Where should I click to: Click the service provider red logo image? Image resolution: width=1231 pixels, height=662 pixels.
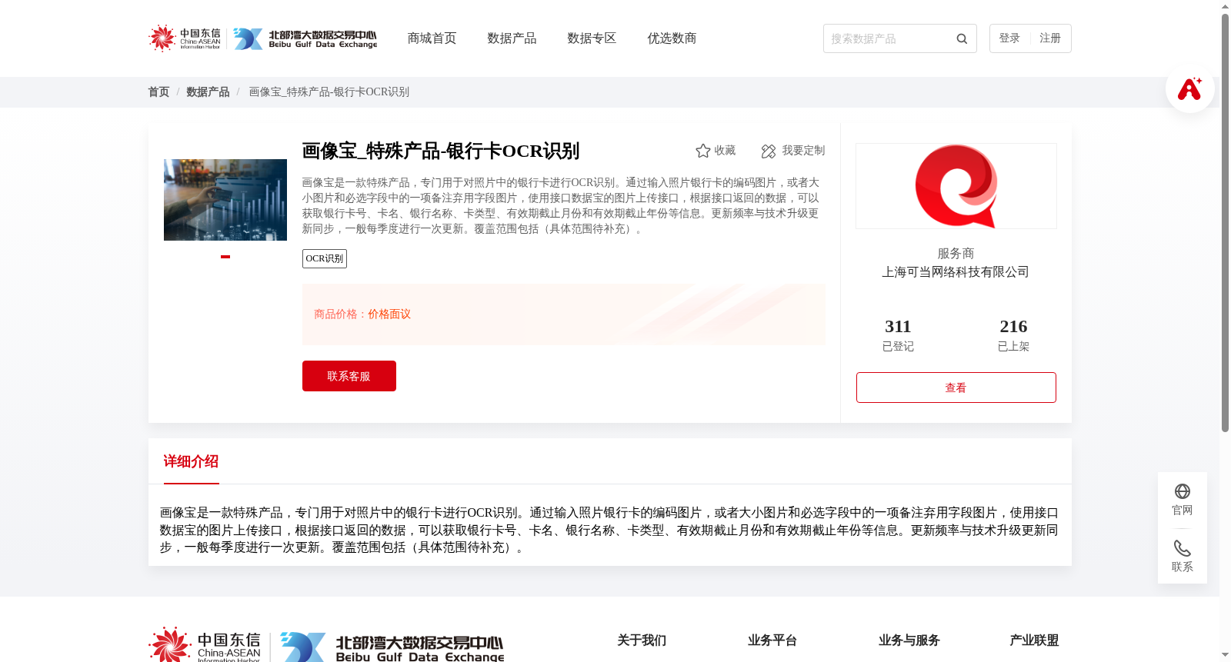pyautogui.click(x=956, y=186)
